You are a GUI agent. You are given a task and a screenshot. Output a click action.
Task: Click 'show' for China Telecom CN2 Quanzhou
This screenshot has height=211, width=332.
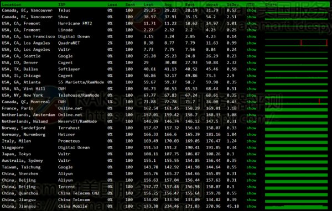tap(251, 193)
